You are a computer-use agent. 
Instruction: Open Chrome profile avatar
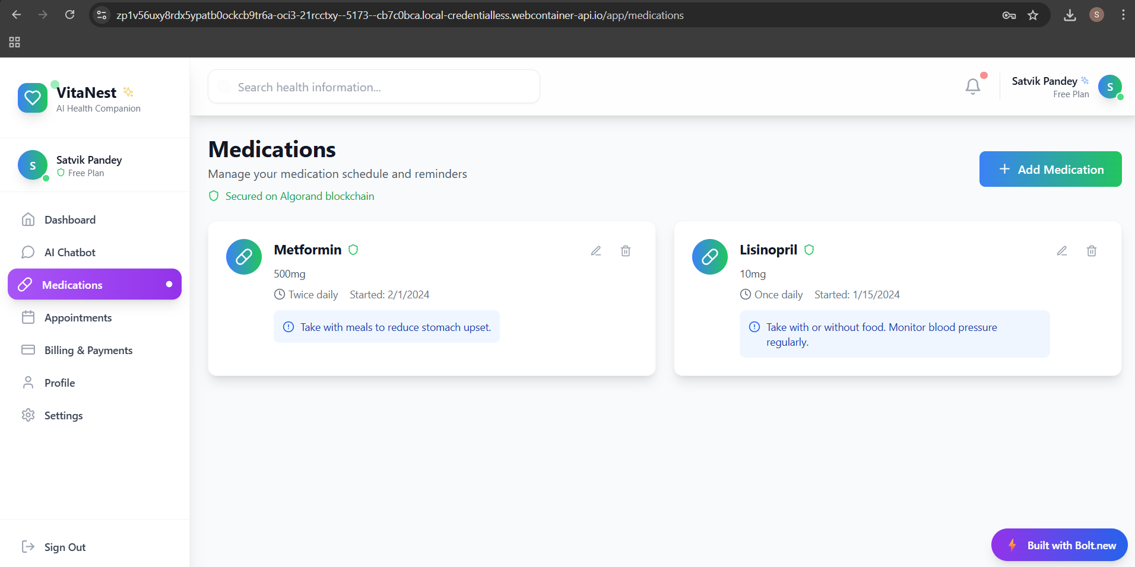[1096, 15]
